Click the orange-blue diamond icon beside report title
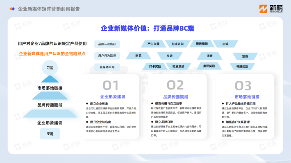Screen dimensions: 291x163 pyautogui.click(x=12, y=9)
